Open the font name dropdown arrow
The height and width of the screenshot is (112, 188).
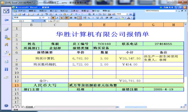point(40,18)
